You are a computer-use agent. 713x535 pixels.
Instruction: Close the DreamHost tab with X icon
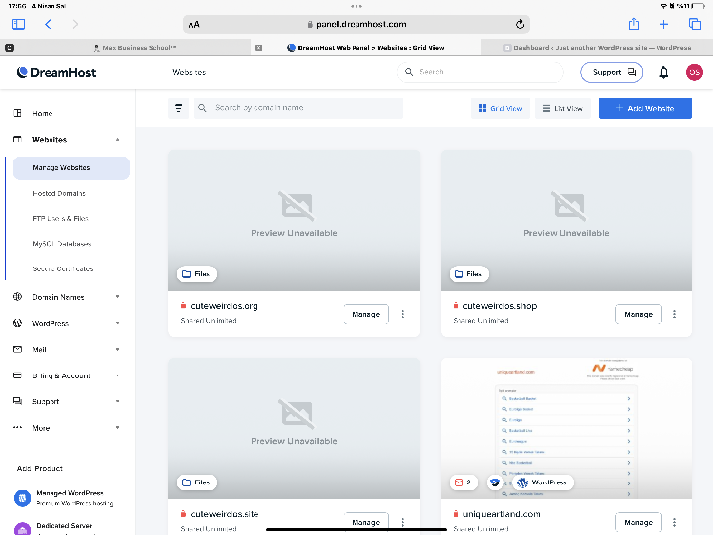[x=258, y=48]
